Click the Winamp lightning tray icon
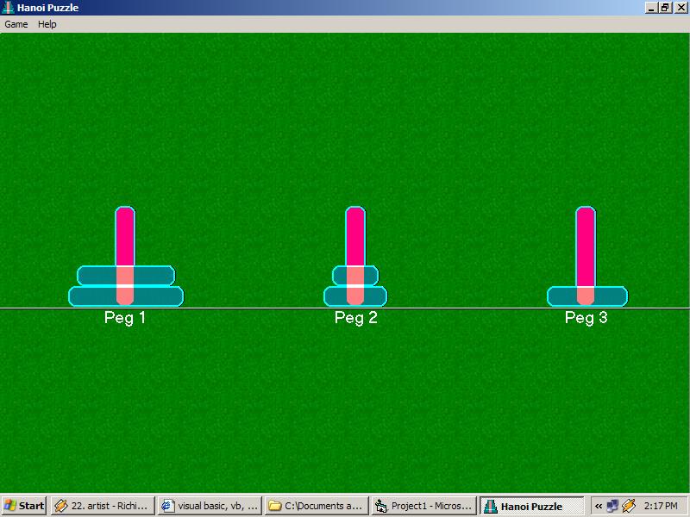This screenshot has width=690, height=517. point(628,506)
